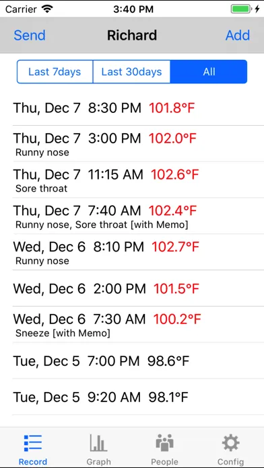Tap Add to create new record
The width and height of the screenshot is (264, 468).
coord(238,35)
